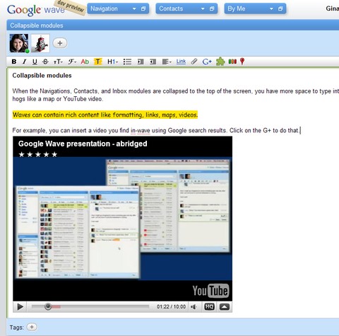Mute the video volume
Viewport: 339px width, 336px height.
click(x=194, y=307)
